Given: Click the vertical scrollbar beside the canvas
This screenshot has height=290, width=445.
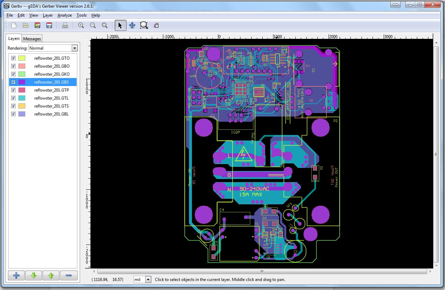Looking at the screenshot, I should tap(436, 153).
